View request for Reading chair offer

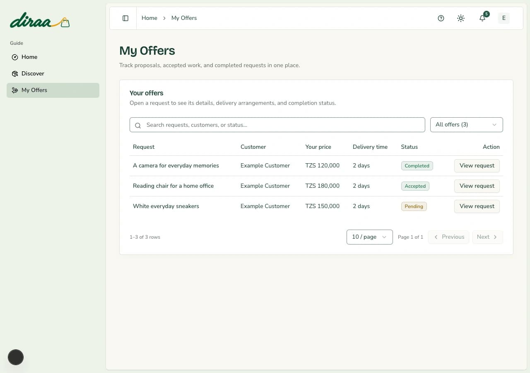click(x=477, y=186)
